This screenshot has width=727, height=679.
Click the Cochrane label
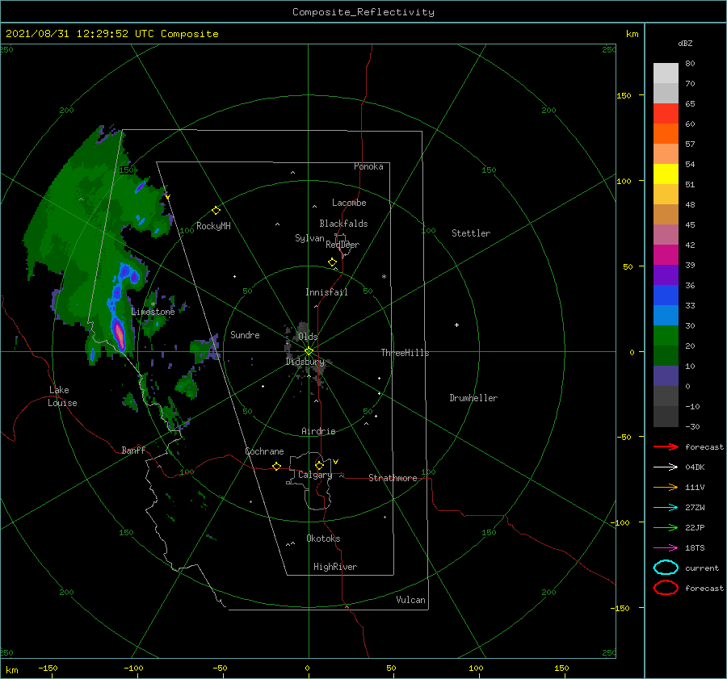(264, 451)
